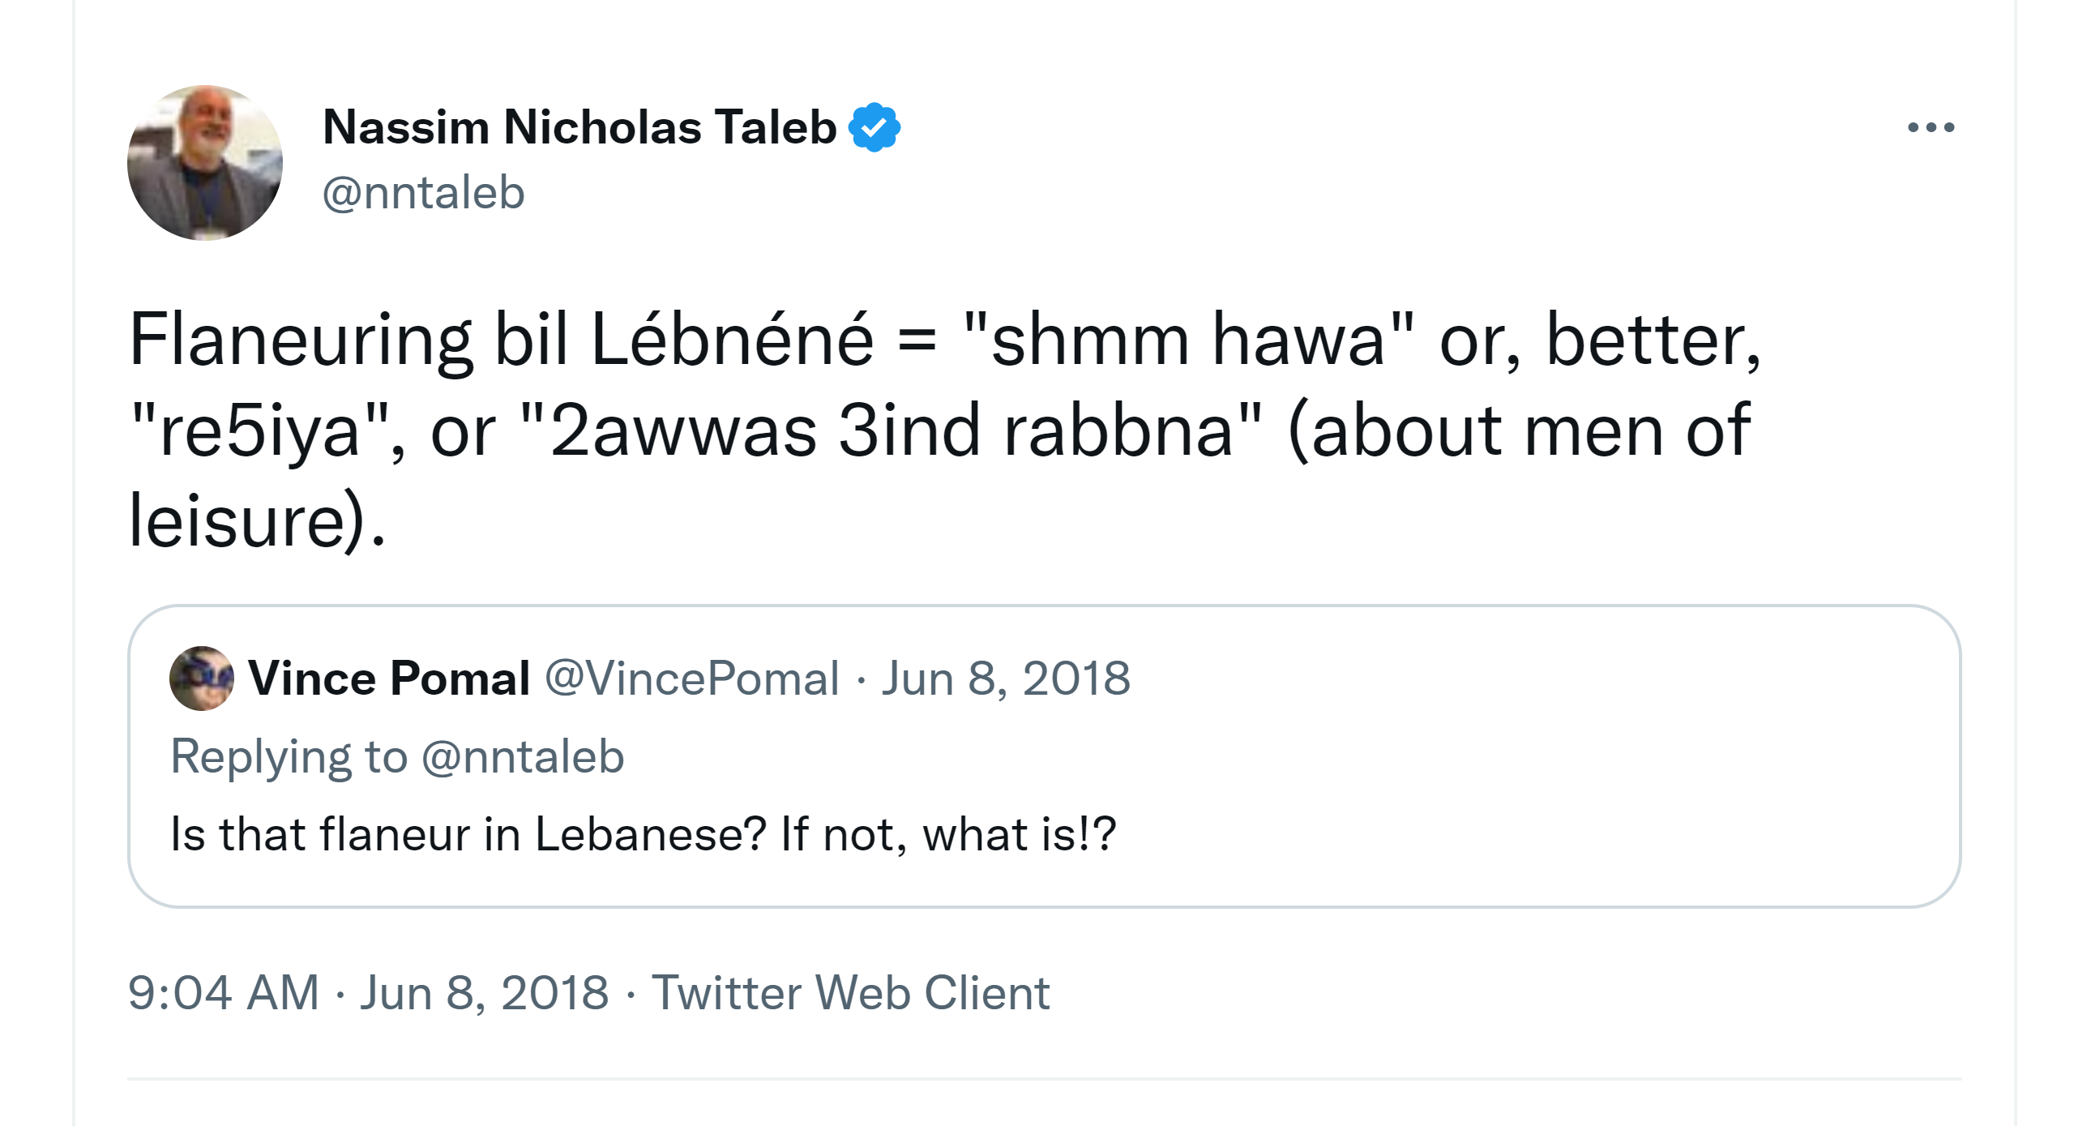Image resolution: width=2074 pixels, height=1126 pixels.
Task: Click the Jun 8, 2018 date in the tweet footer
Action: [484, 992]
